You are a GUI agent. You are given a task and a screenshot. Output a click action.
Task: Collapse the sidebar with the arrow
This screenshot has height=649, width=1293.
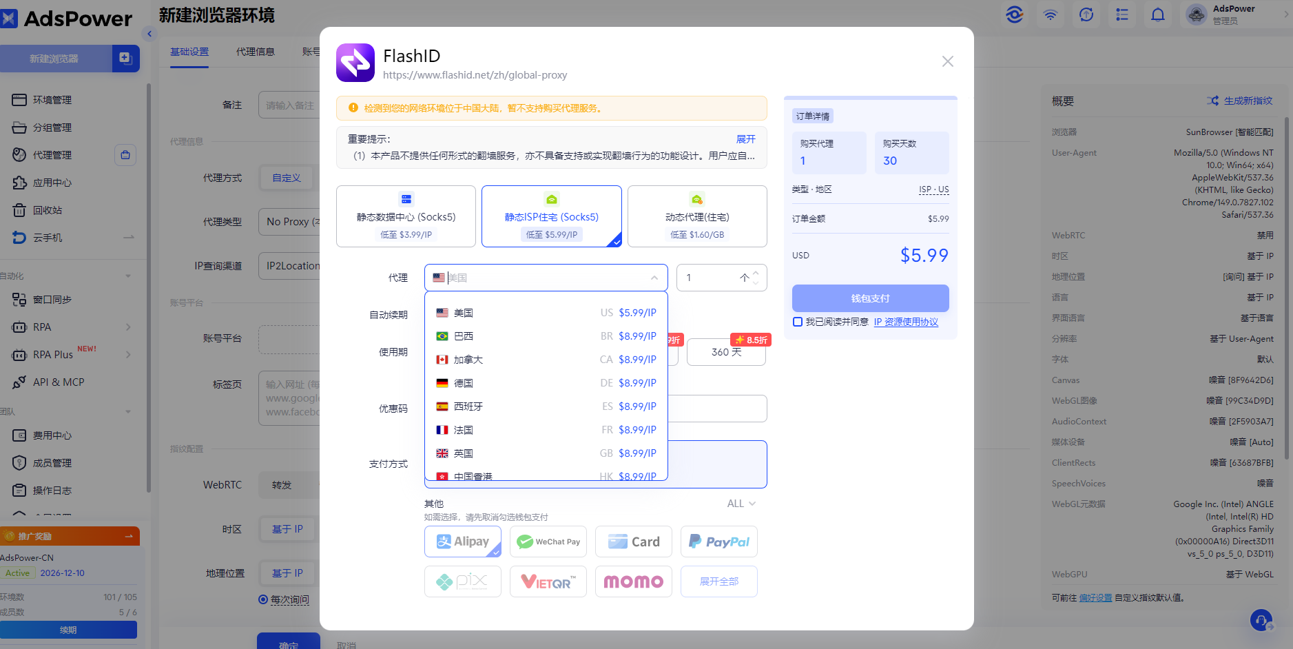pyautogui.click(x=149, y=33)
